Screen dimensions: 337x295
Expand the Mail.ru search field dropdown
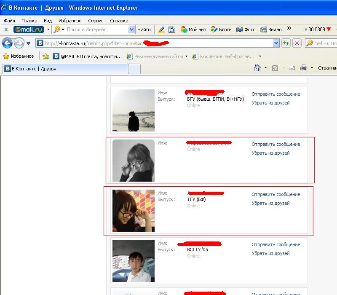(x=131, y=29)
